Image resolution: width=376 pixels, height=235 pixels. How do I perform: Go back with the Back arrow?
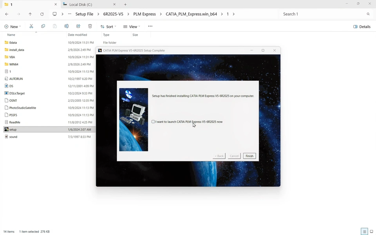pos(7,14)
